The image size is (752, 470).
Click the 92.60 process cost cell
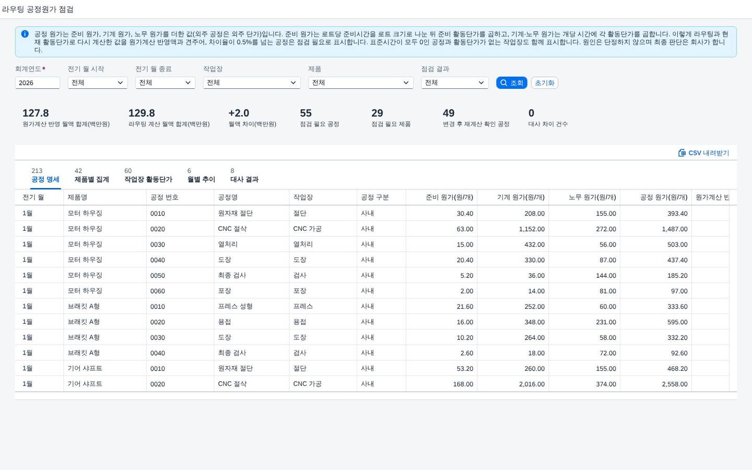click(x=656, y=353)
